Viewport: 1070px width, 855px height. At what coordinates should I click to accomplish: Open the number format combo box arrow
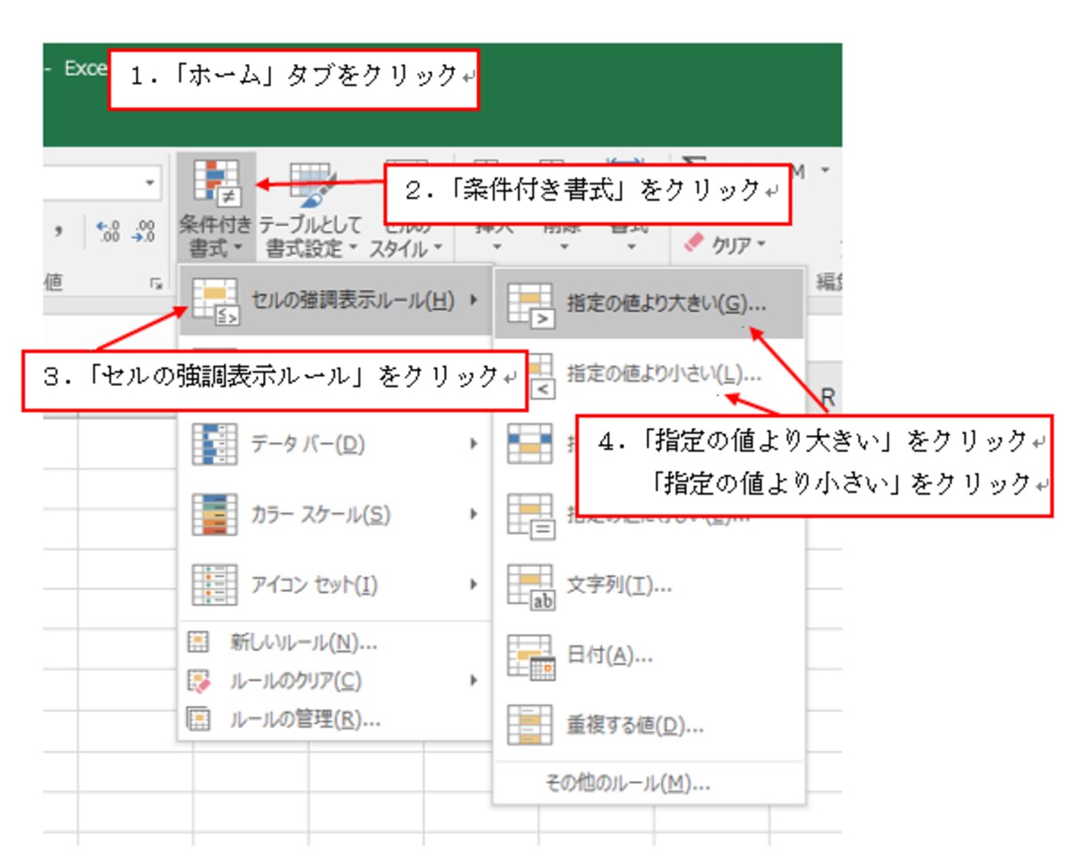point(148,182)
